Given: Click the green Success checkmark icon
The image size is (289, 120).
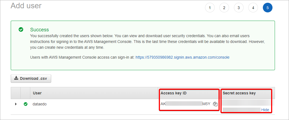Looking at the screenshot, I should click(21, 29).
